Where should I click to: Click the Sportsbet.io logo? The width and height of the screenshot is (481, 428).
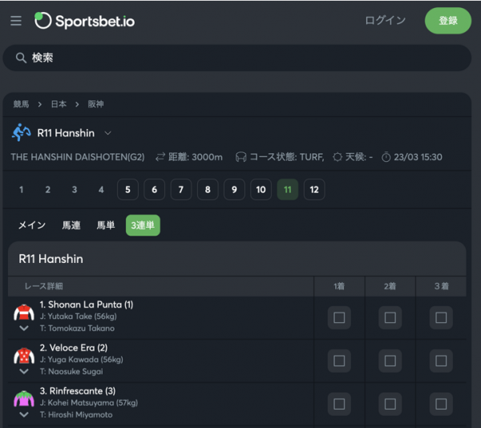(x=85, y=21)
